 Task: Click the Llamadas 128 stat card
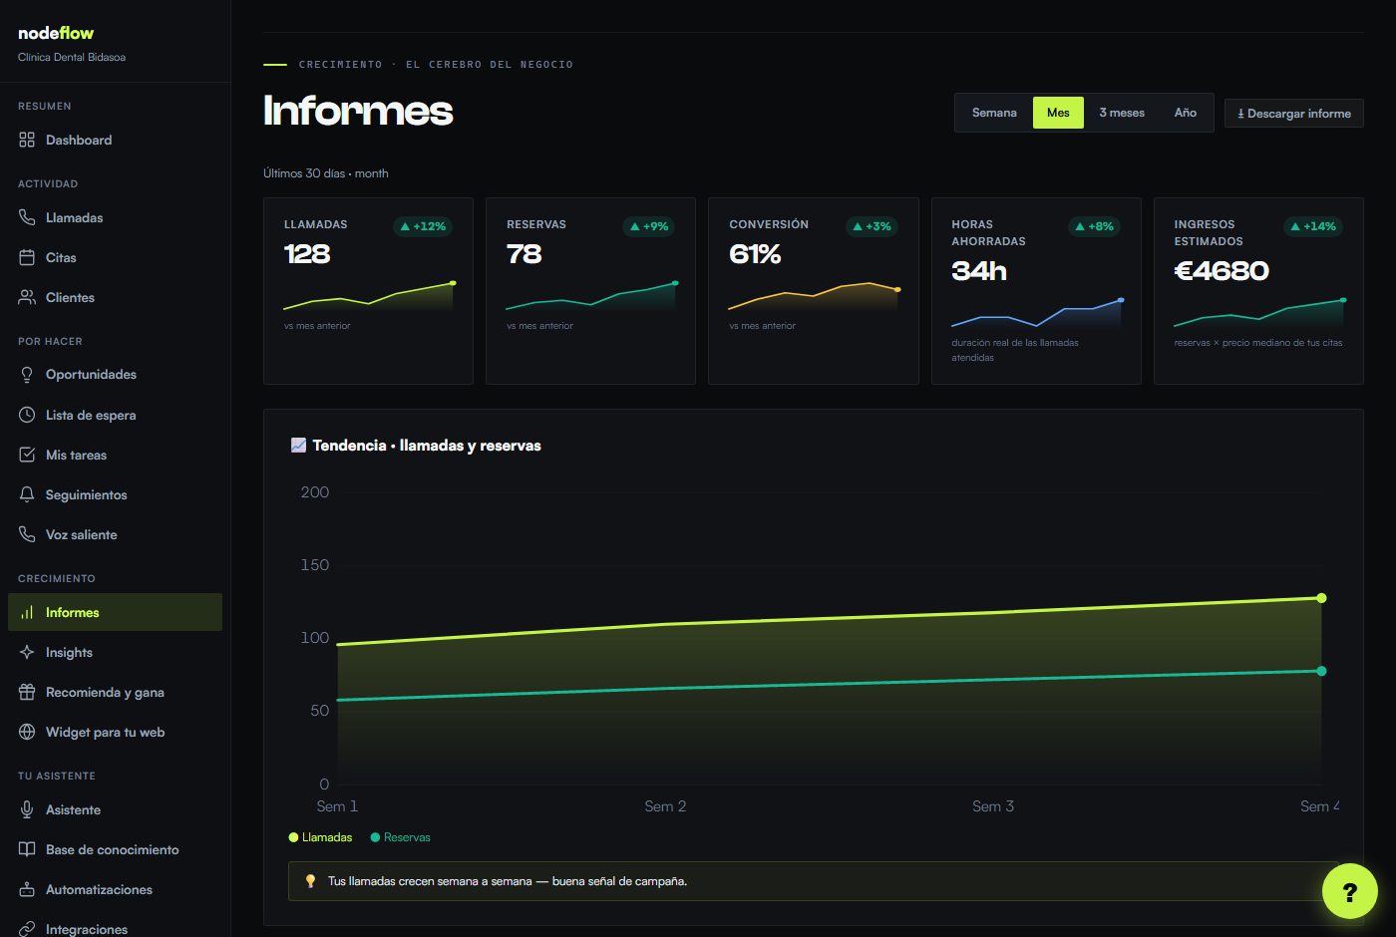(x=368, y=291)
